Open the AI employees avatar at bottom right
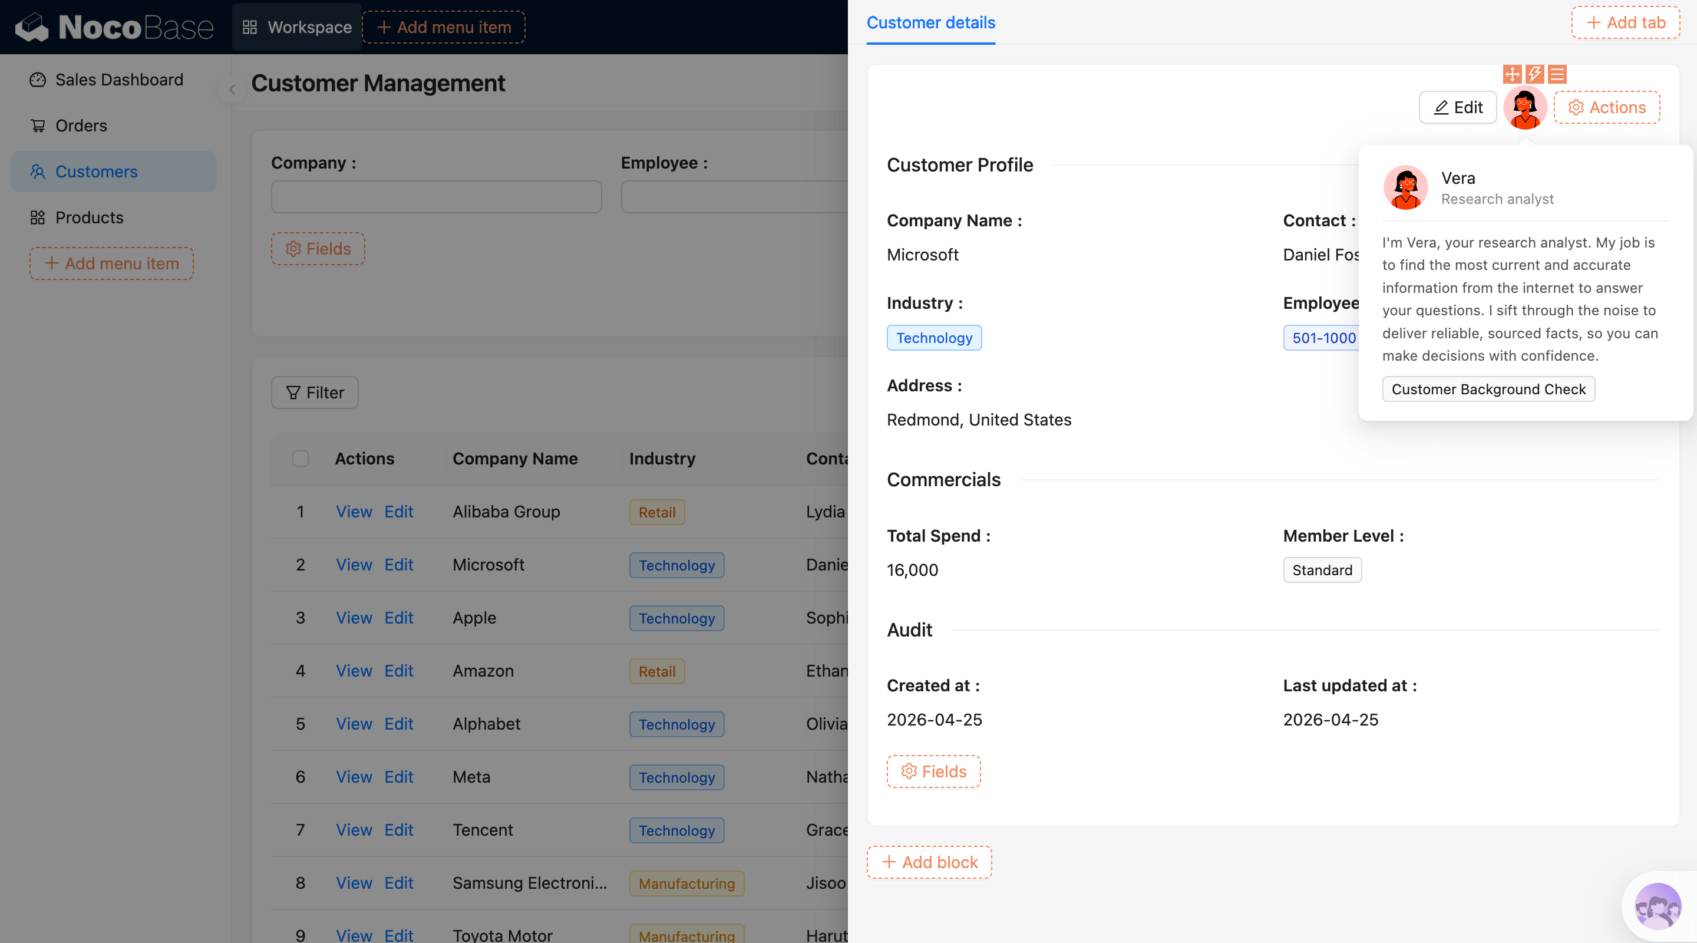This screenshot has width=1697, height=943. [1658, 907]
